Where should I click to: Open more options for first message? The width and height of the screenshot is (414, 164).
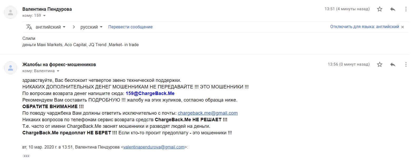point(406,9)
